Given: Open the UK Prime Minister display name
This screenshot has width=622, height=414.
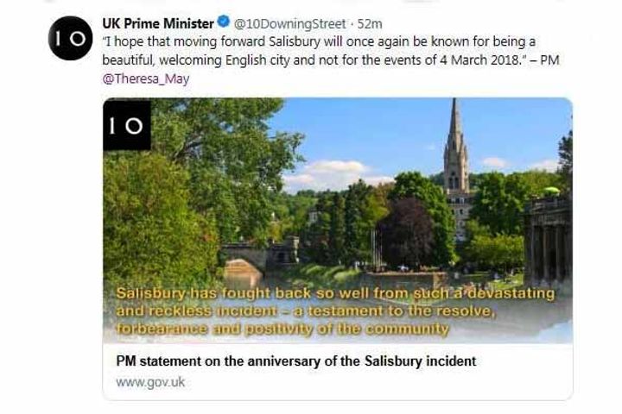Looking at the screenshot, I should click(x=157, y=23).
